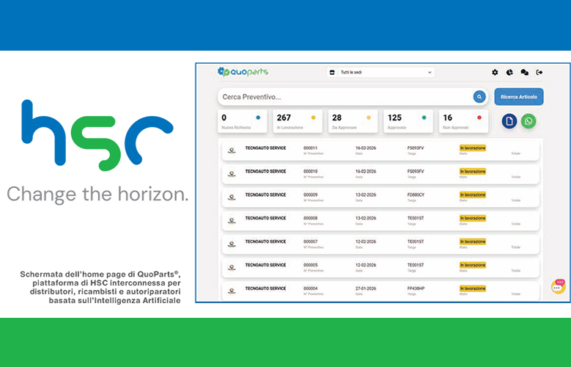Select quote number 000011
Image resolution: width=571 pixels, height=367 pixels.
click(x=310, y=148)
